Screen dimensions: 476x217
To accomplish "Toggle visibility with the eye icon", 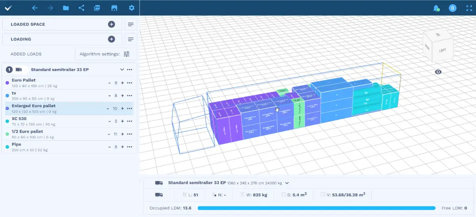I will coord(438,72).
